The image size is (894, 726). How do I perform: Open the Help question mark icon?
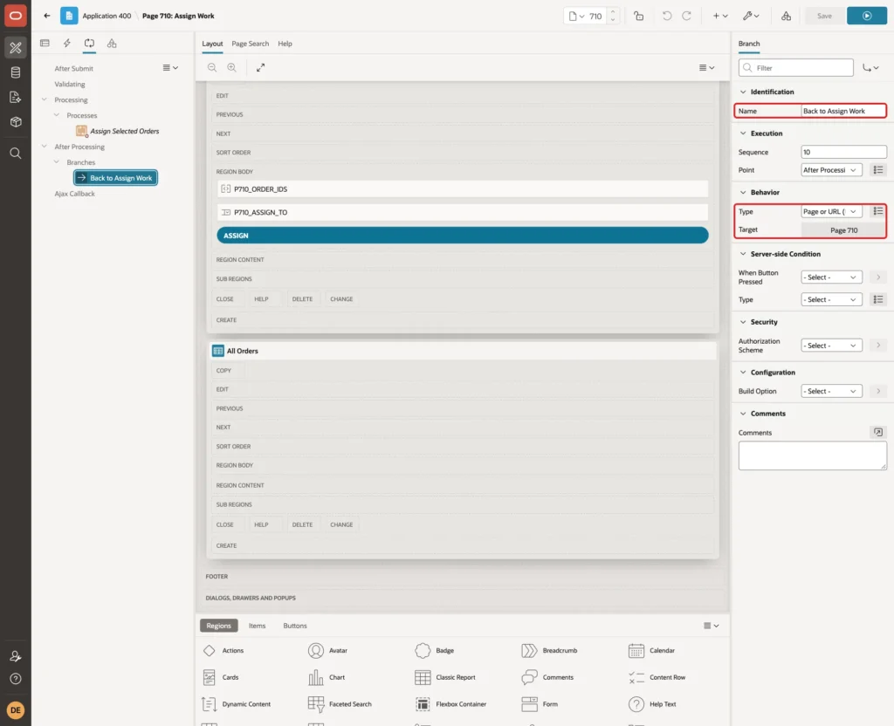click(x=16, y=679)
